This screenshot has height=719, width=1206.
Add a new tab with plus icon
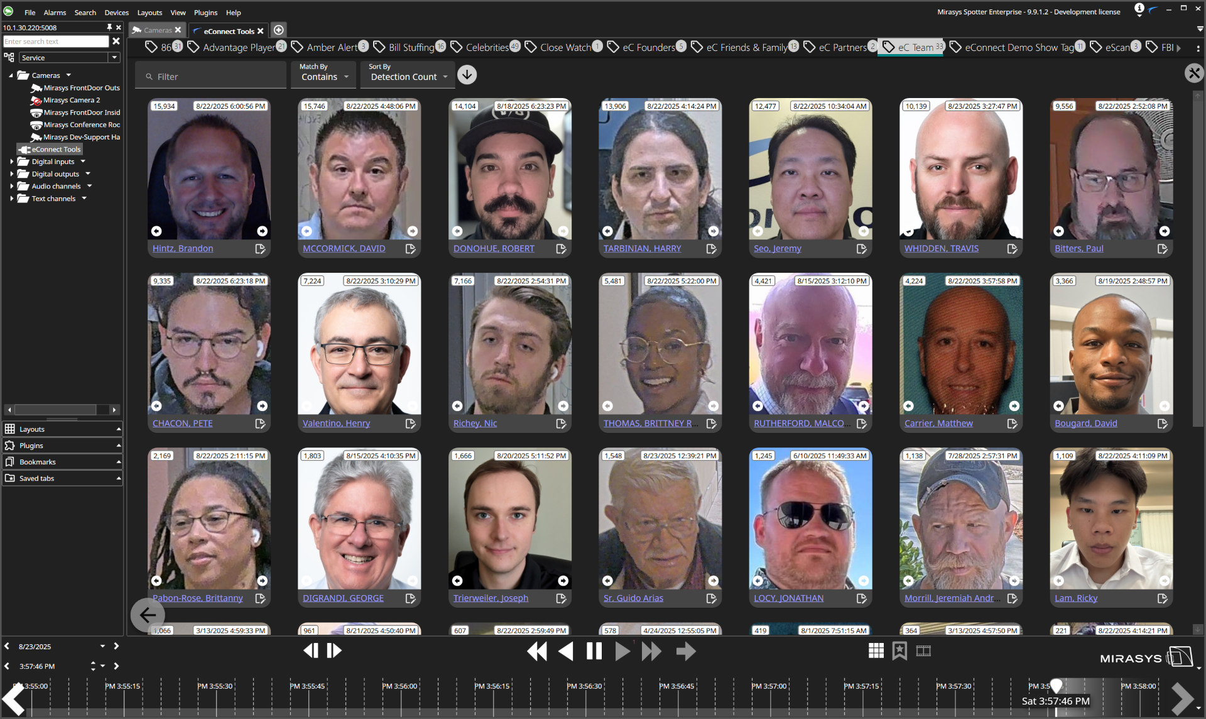click(x=279, y=30)
